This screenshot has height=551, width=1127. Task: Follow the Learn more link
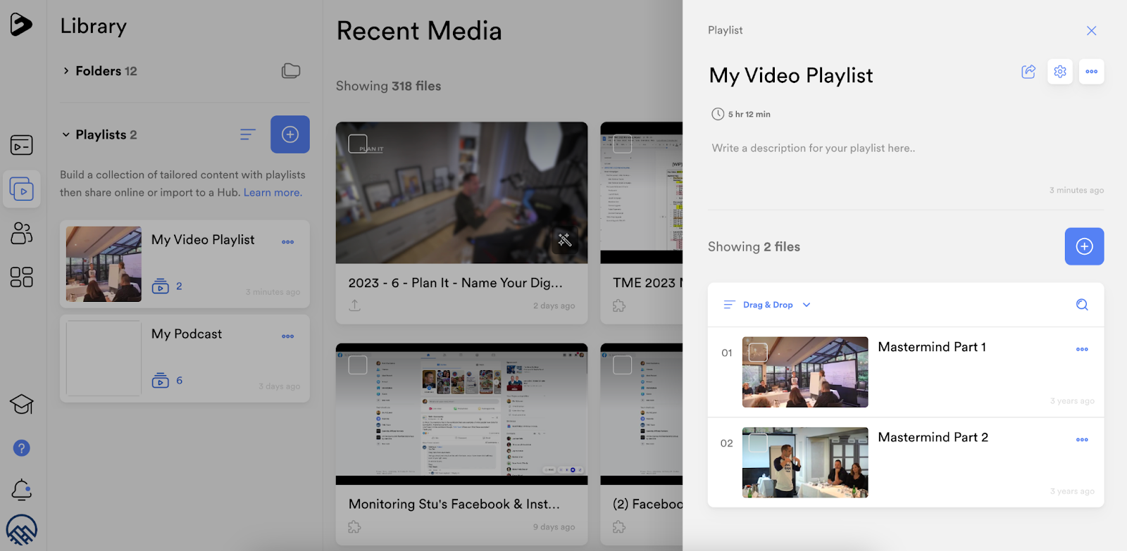[x=273, y=193]
